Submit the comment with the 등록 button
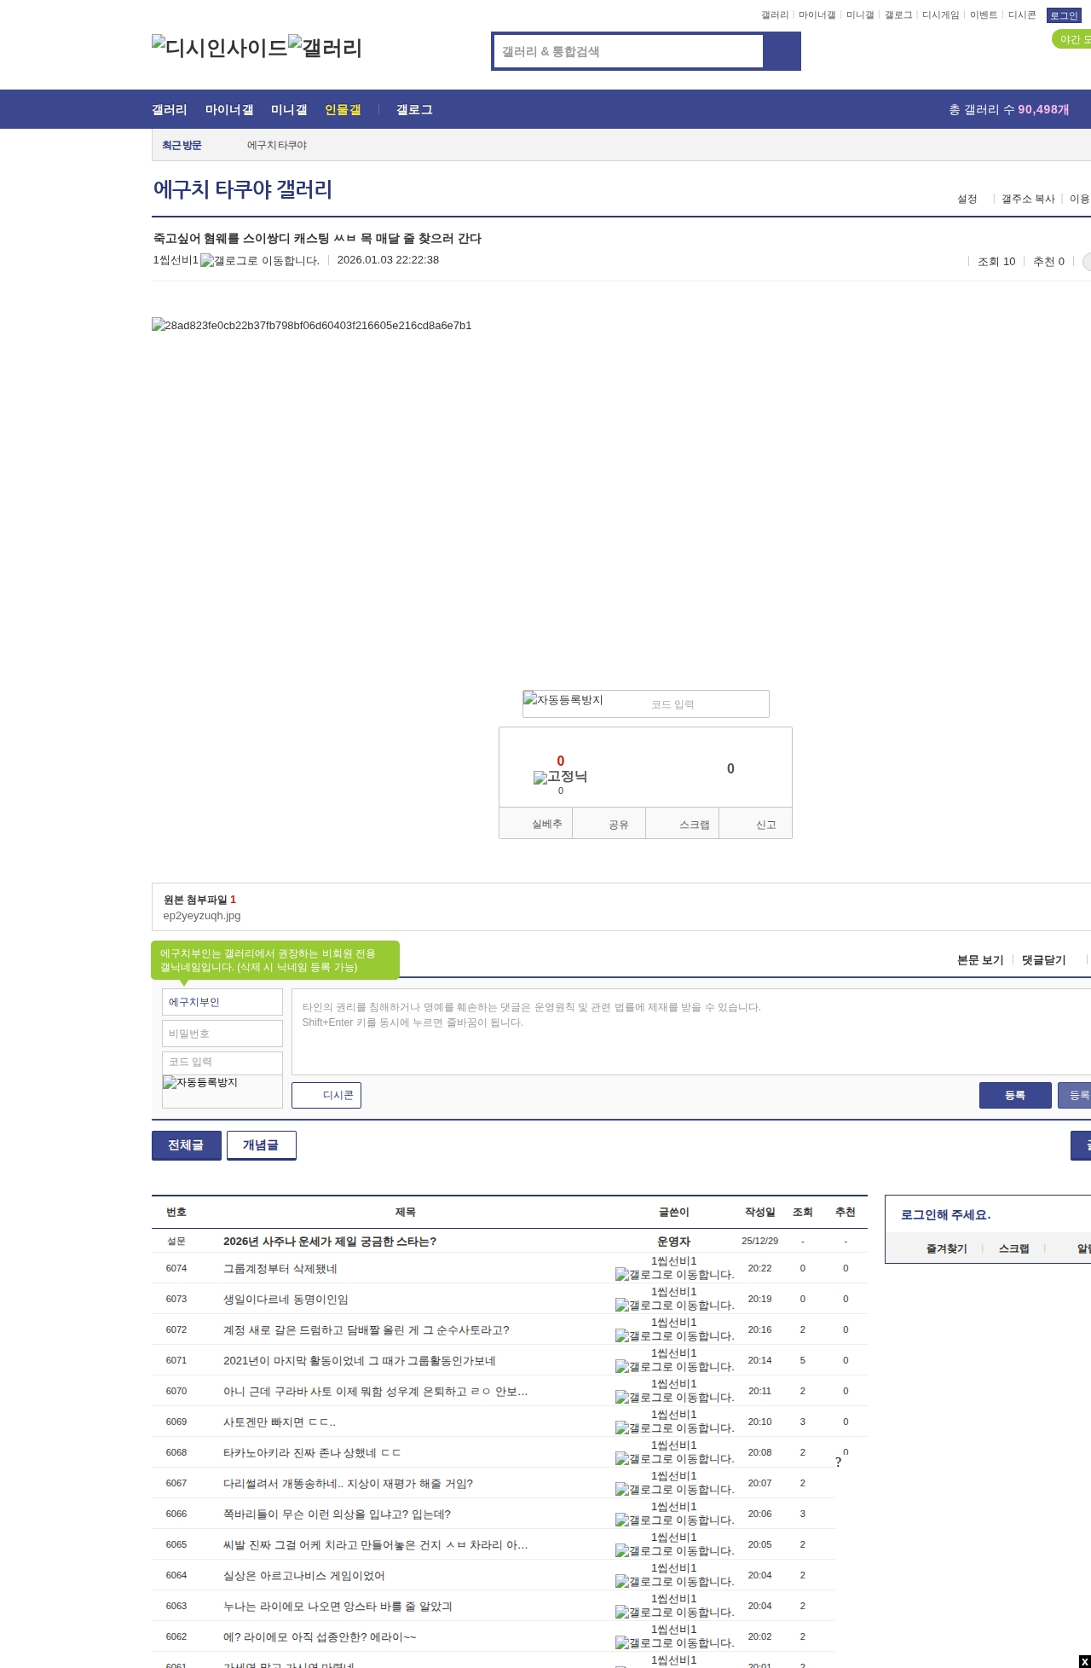The width and height of the screenshot is (1091, 1668). point(1015,1095)
